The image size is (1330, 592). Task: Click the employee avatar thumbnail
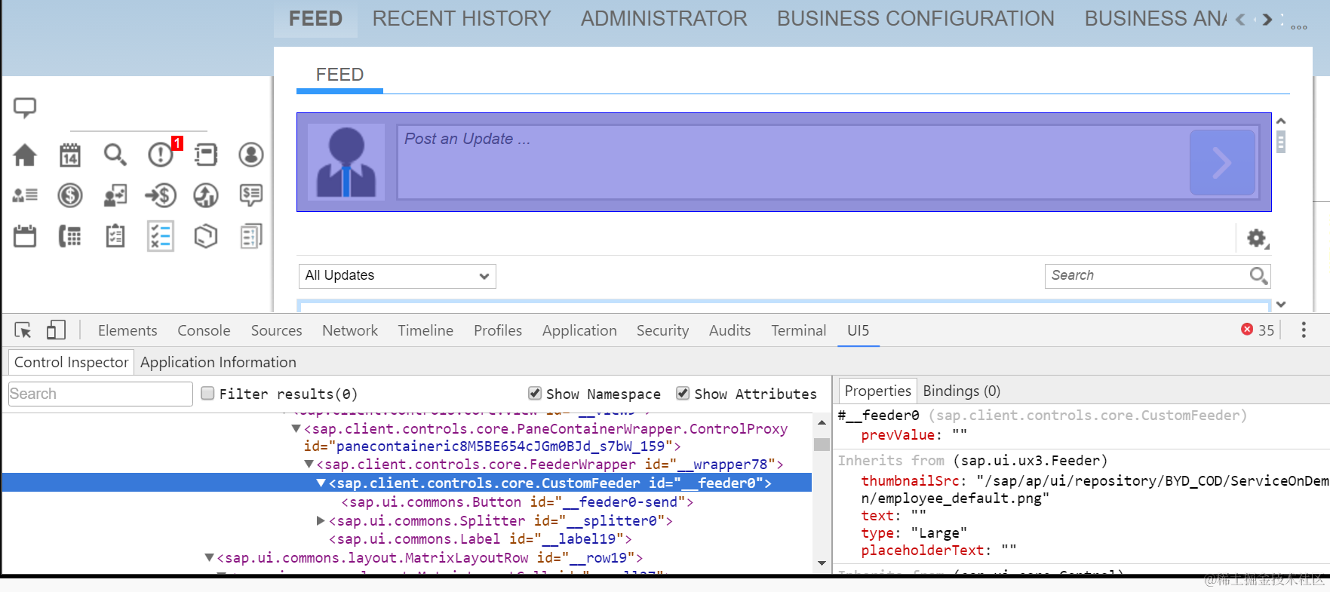click(x=346, y=162)
